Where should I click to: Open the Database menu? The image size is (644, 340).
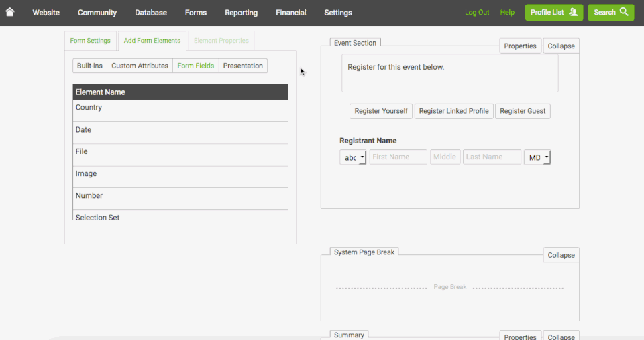[151, 13]
